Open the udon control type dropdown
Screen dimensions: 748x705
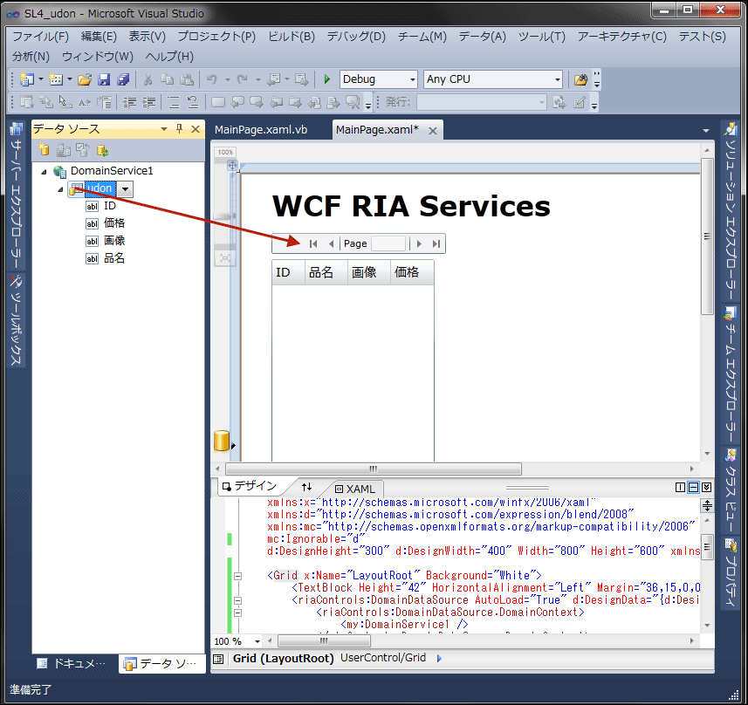point(125,188)
